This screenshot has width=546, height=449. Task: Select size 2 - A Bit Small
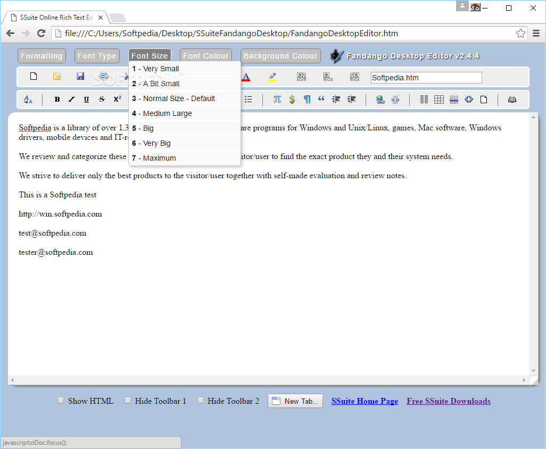click(x=185, y=84)
